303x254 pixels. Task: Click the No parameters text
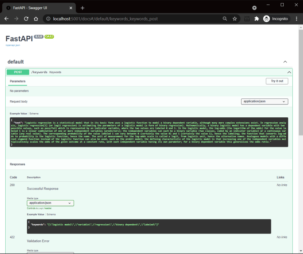(x=19, y=91)
